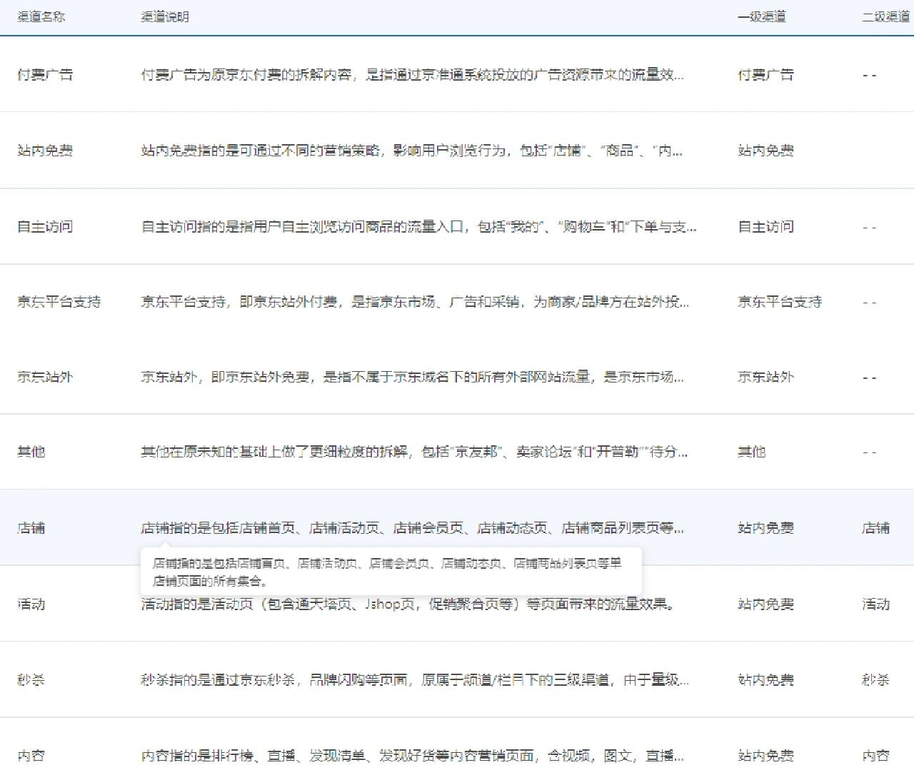The height and width of the screenshot is (775, 914).
Task: Click description starting 秒杀指的是通过京东秒杀
Action: tap(415, 680)
